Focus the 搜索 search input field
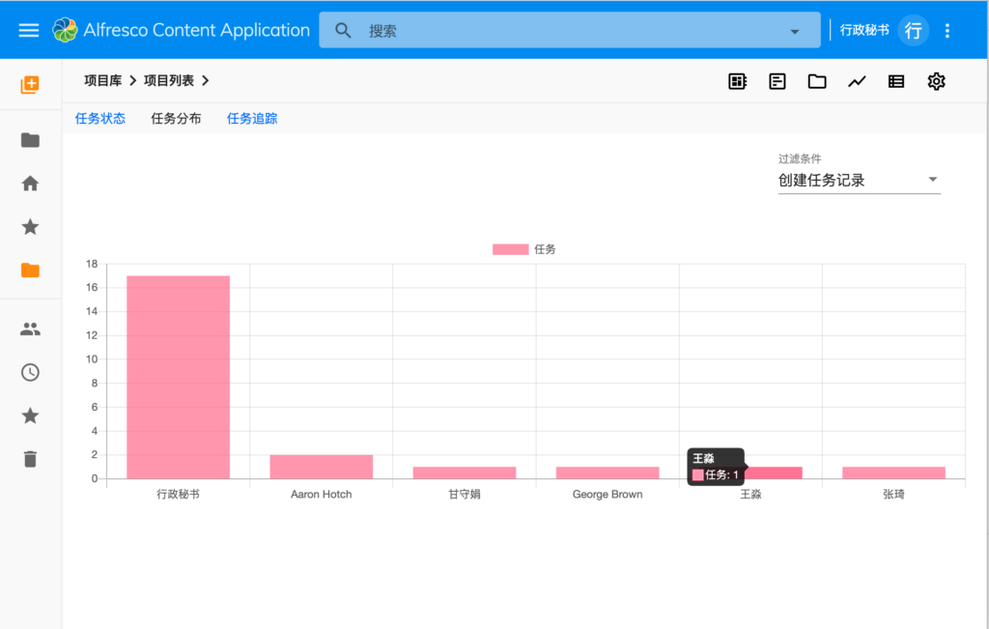The width and height of the screenshot is (989, 629). point(568,30)
